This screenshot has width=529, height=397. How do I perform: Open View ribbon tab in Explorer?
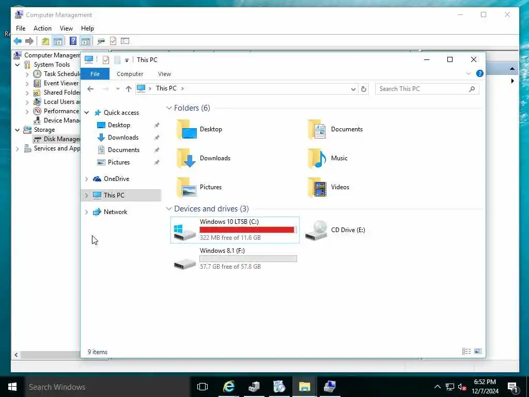164,74
